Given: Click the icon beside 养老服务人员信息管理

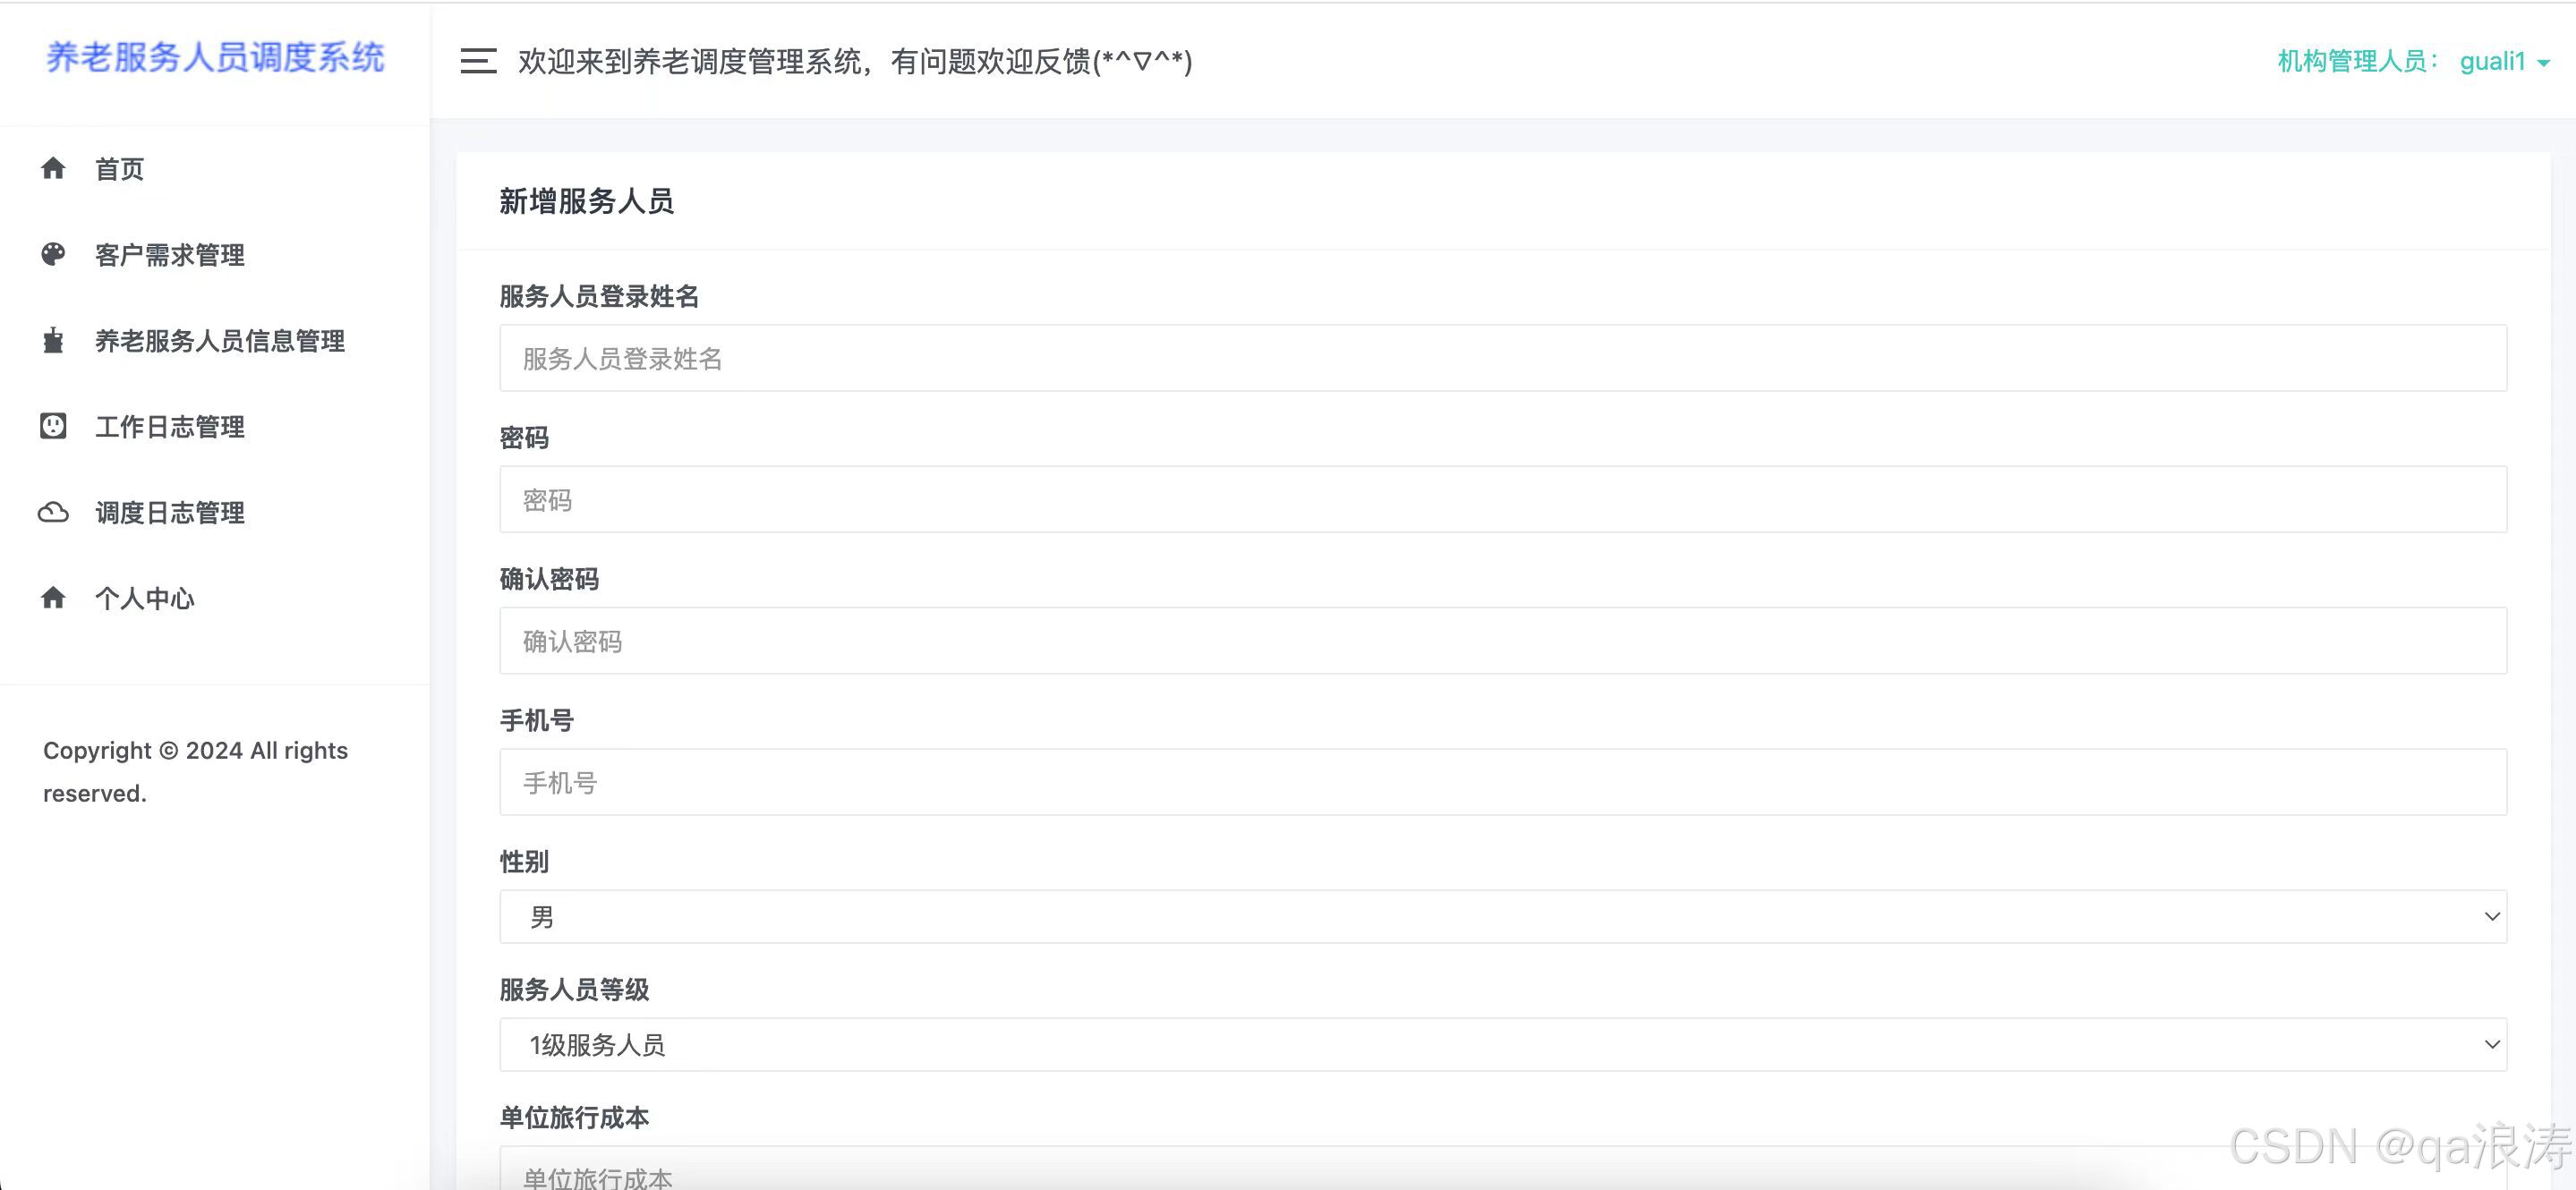Looking at the screenshot, I should tap(53, 340).
